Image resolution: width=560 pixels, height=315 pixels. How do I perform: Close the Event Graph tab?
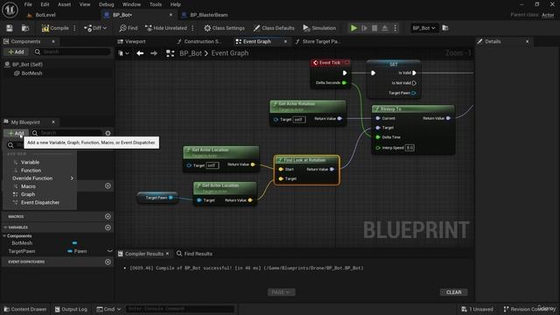(285, 41)
